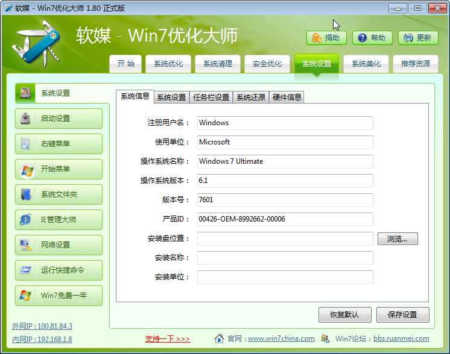The image size is (450, 354).
Task: Open the www.win7china.com link
Action: [281, 338]
